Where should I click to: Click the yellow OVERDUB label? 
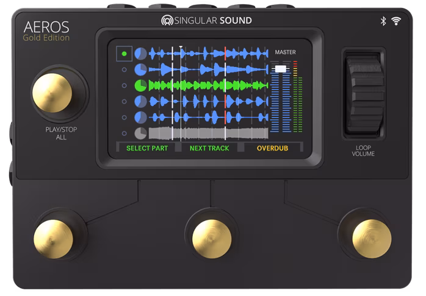(272, 148)
